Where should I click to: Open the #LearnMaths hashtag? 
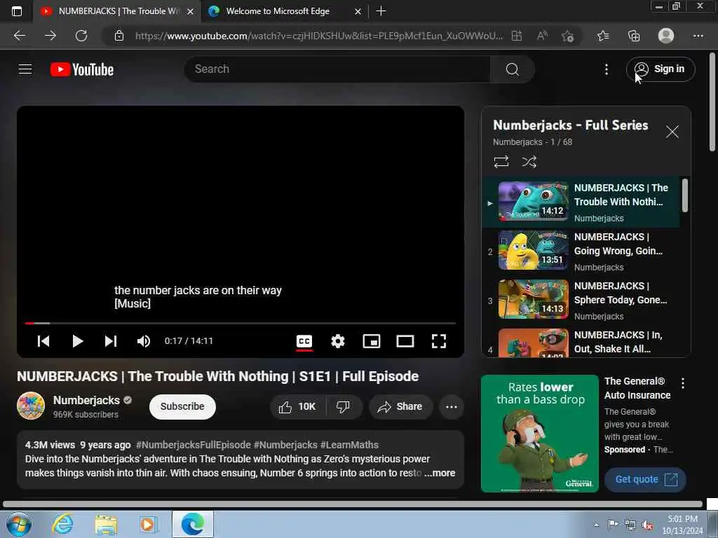(349, 445)
